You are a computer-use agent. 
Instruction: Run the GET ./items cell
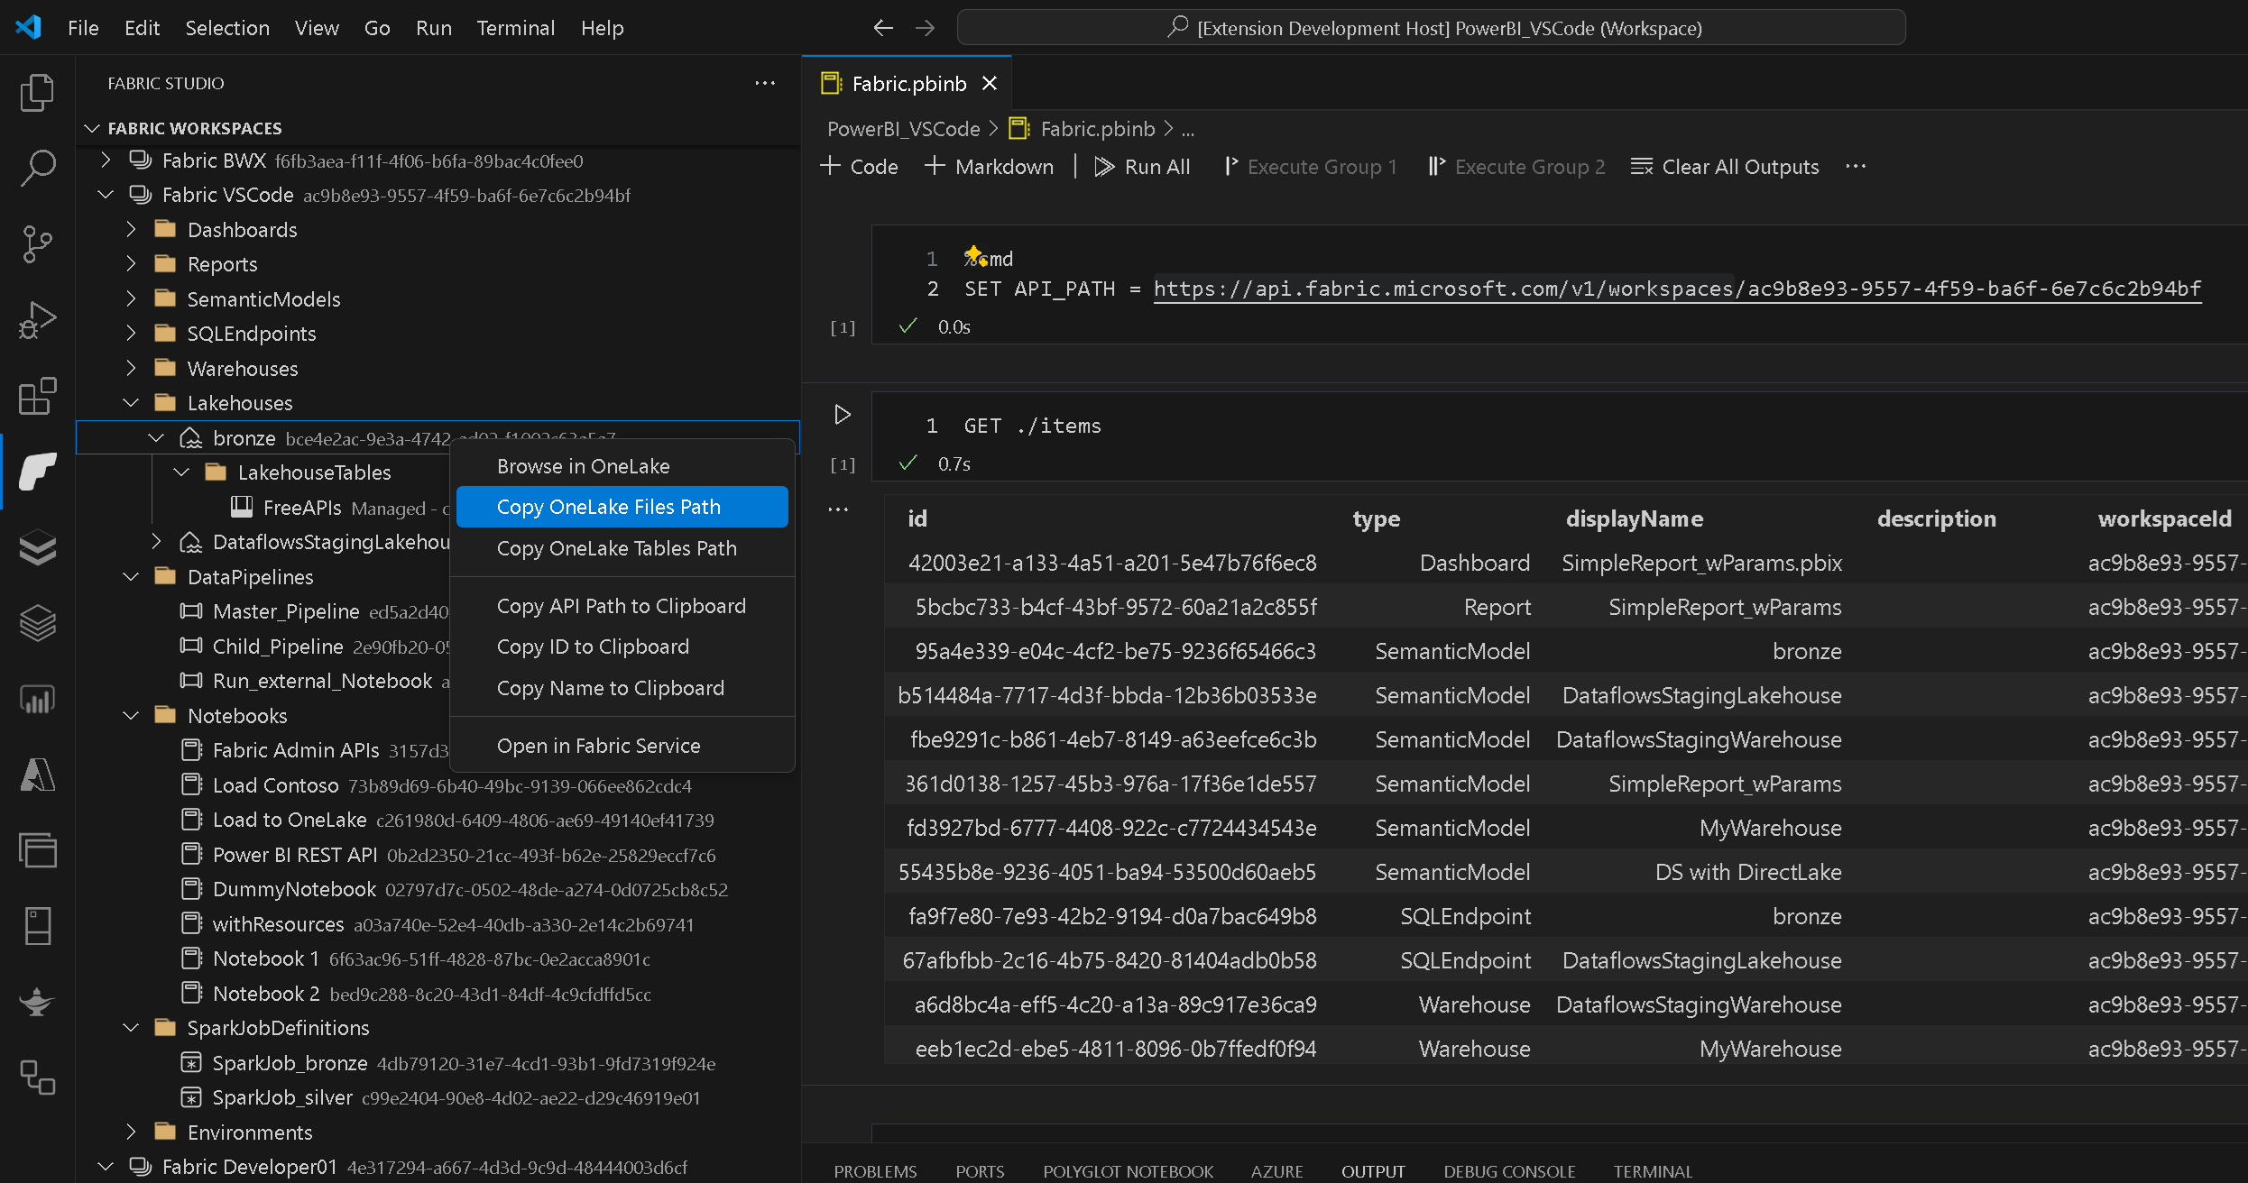(842, 415)
